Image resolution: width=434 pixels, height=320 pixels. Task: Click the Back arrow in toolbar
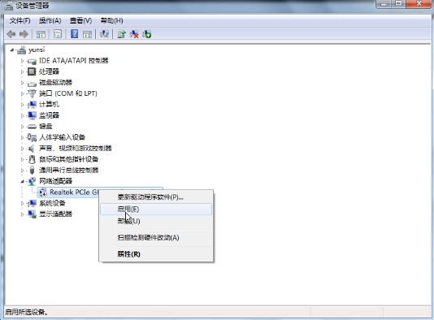(11, 34)
